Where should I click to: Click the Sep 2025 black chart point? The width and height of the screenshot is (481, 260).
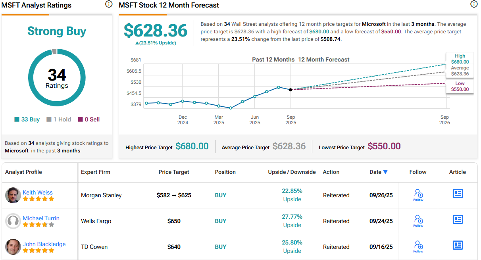(291, 90)
